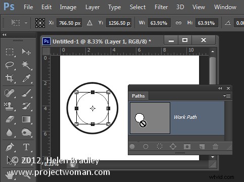This screenshot has height=182, width=244.
Task: Select the Lasso tool
Action: coord(10,65)
